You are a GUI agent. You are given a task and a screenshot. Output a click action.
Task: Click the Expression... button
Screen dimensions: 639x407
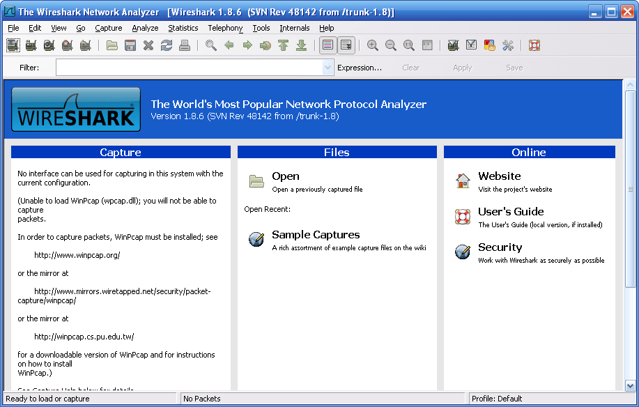360,68
